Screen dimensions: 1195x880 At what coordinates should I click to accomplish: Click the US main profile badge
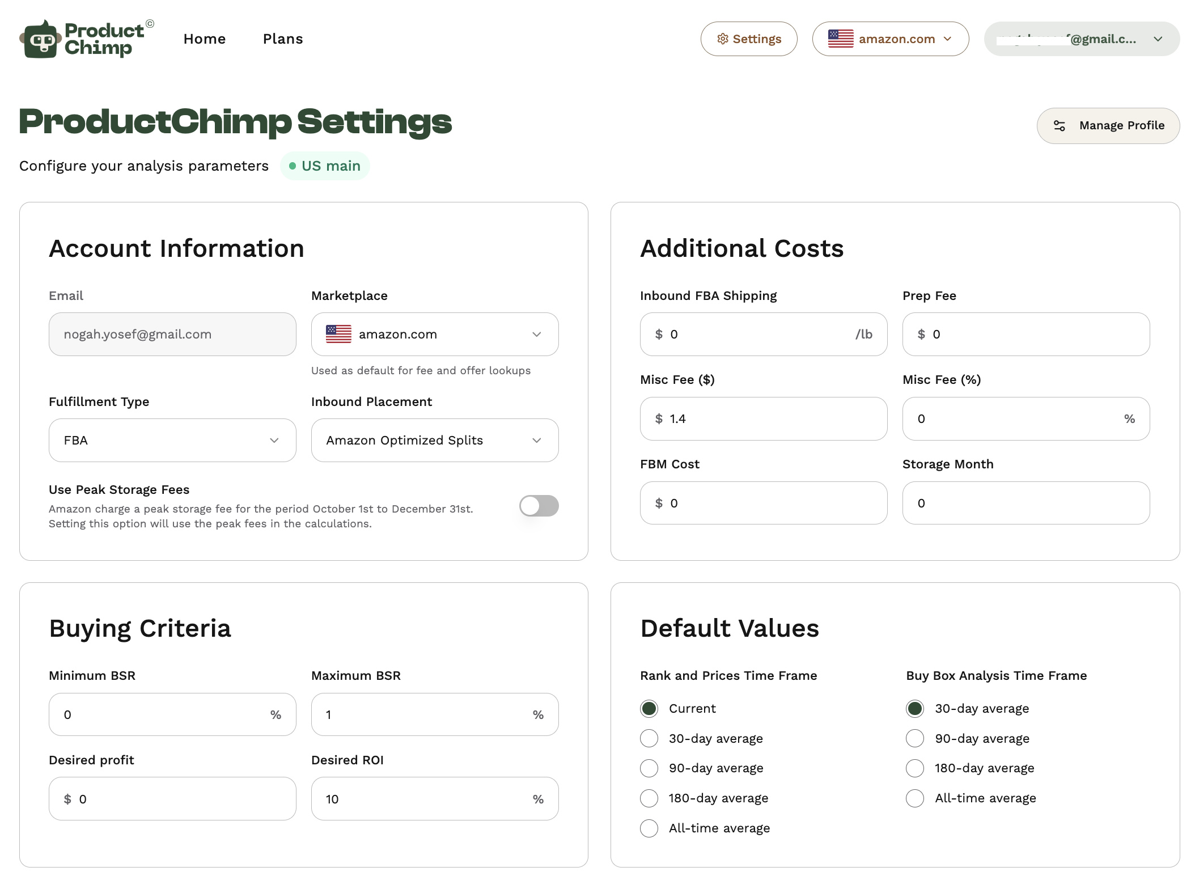[x=325, y=166]
